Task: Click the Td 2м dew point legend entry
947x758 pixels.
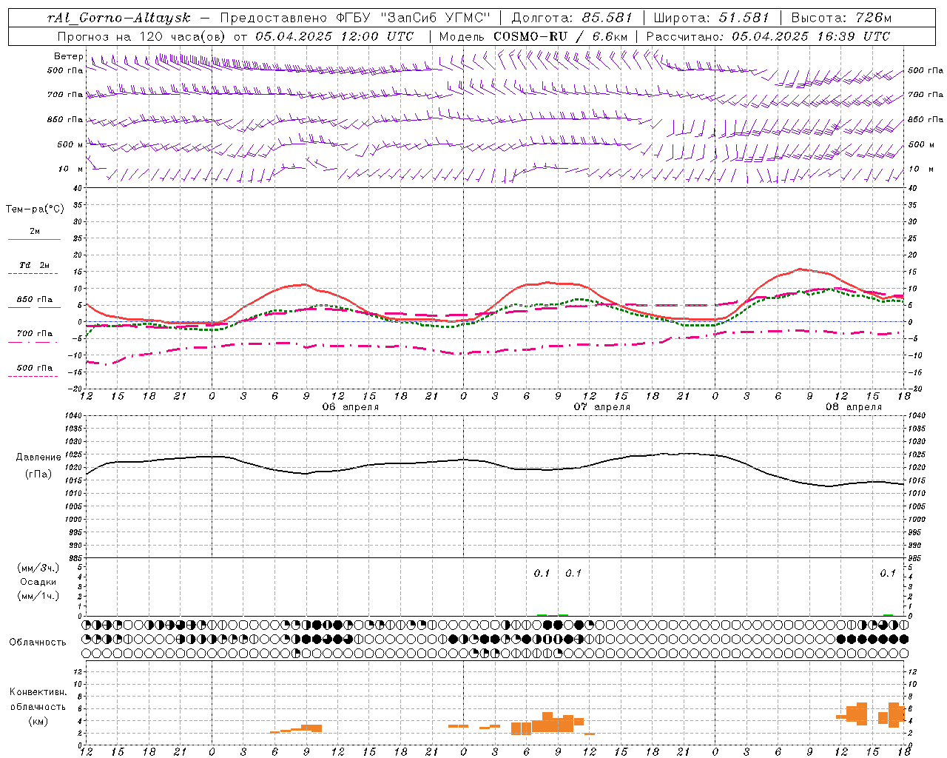Action: 35,265
